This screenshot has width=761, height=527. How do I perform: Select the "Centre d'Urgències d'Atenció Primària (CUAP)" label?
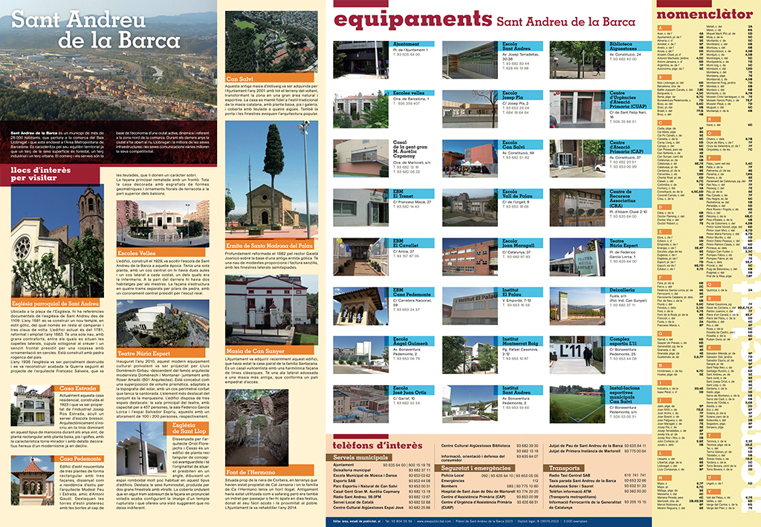click(x=629, y=100)
